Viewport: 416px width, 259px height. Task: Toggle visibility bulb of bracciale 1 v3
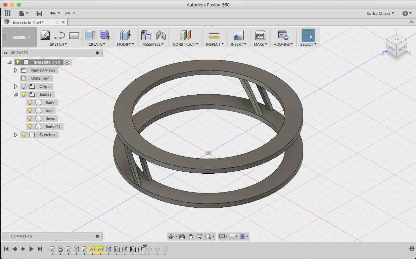click(x=18, y=62)
